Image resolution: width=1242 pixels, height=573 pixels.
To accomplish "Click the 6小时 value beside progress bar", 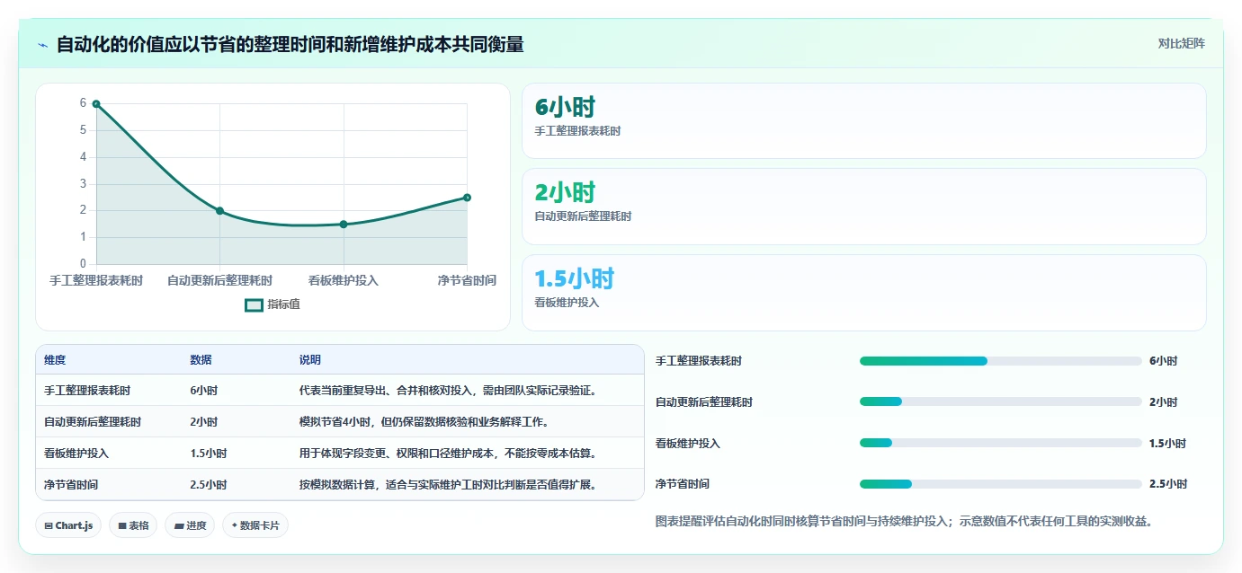I will click(1163, 361).
